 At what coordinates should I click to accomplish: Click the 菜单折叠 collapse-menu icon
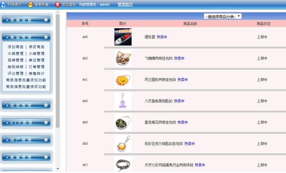point(30,4)
